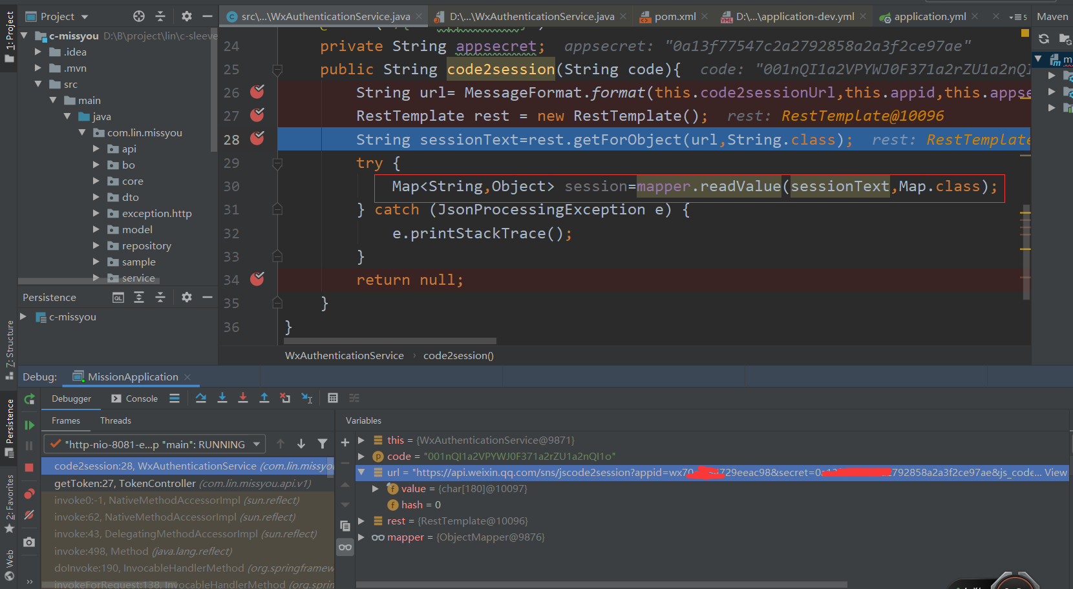This screenshot has width=1073, height=589.
Task: Click Drop Frame icon
Action: pos(285,398)
